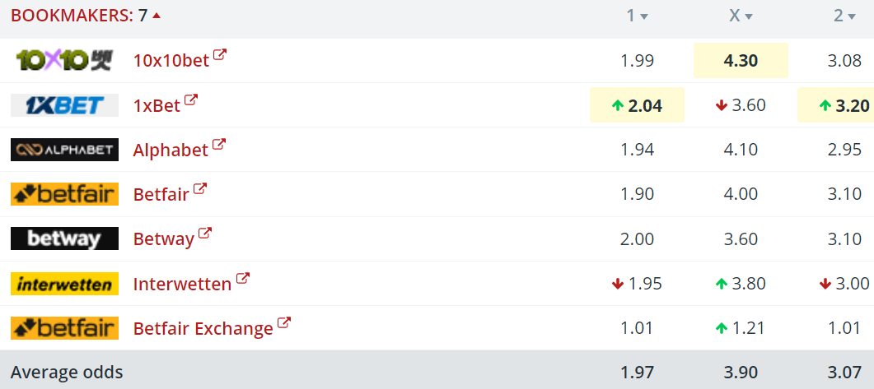Open the 10x10bet bookmaker link
Screen dimensions: 874x389
pyautogui.click(x=171, y=60)
